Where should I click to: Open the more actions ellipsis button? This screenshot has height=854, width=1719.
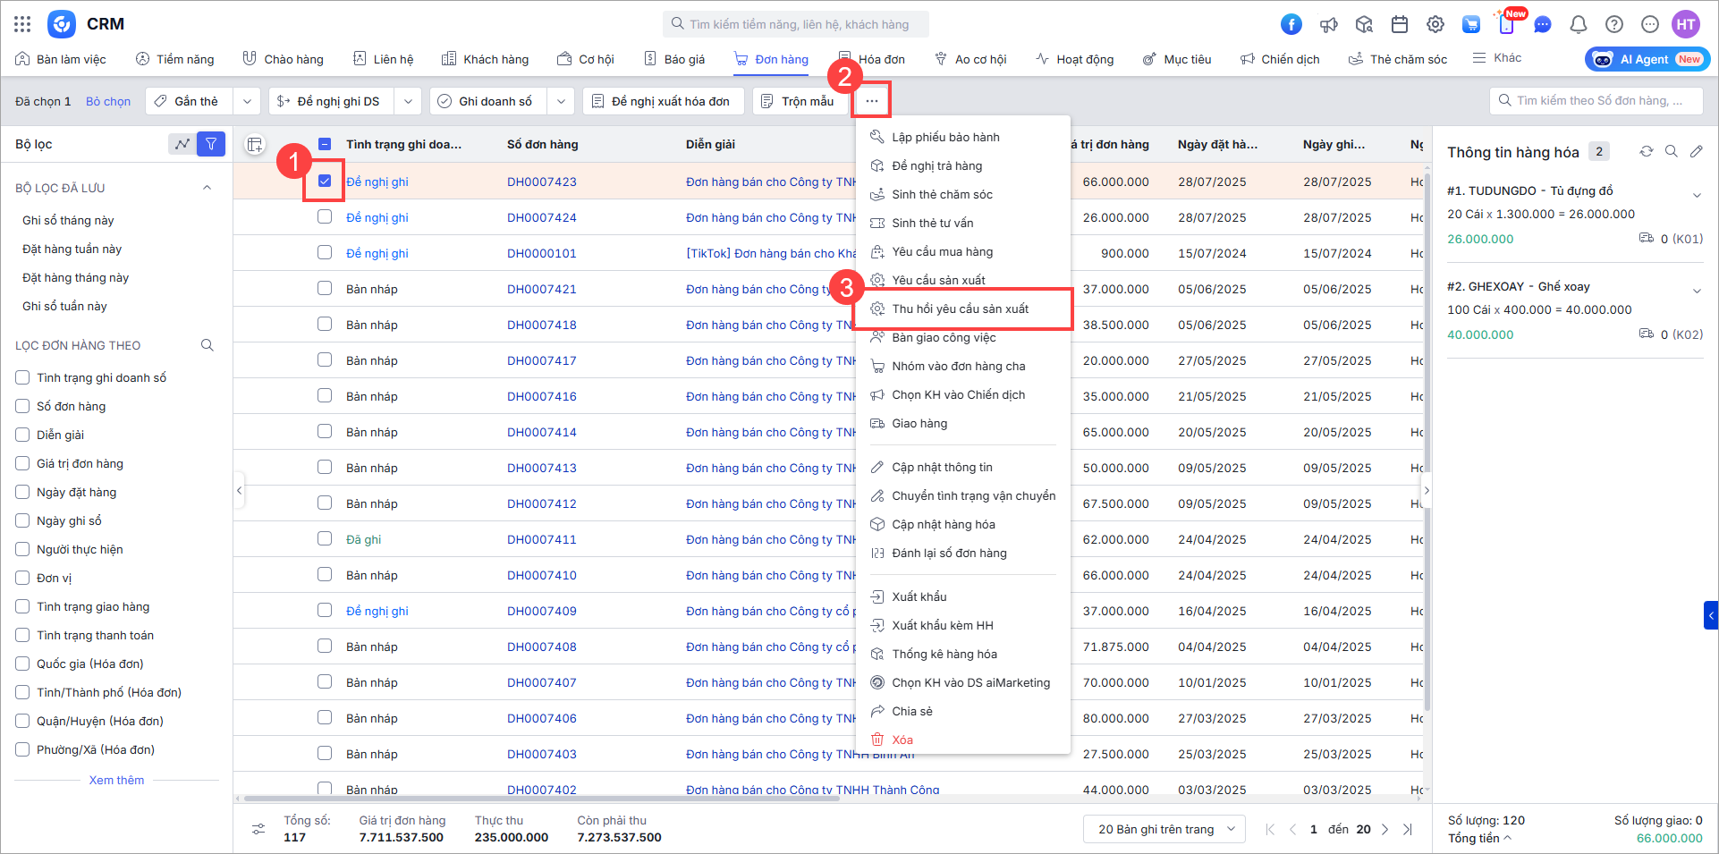tap(871, 101)
